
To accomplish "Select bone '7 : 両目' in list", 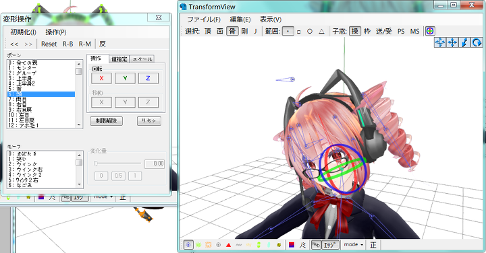I will pos(41,100).
